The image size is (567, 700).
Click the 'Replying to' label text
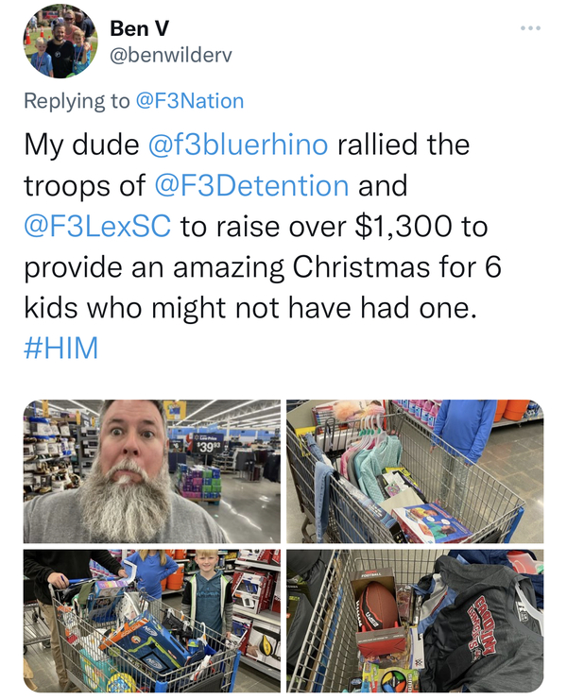tap(77, 101)
